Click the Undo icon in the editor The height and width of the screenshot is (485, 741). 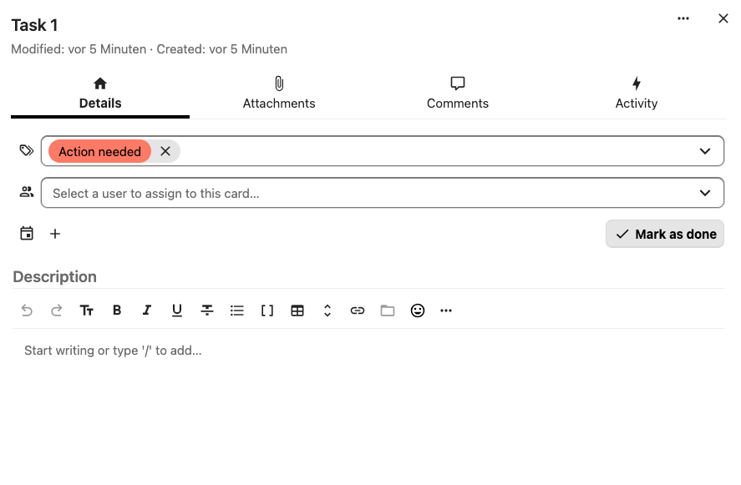click(27, 310)
